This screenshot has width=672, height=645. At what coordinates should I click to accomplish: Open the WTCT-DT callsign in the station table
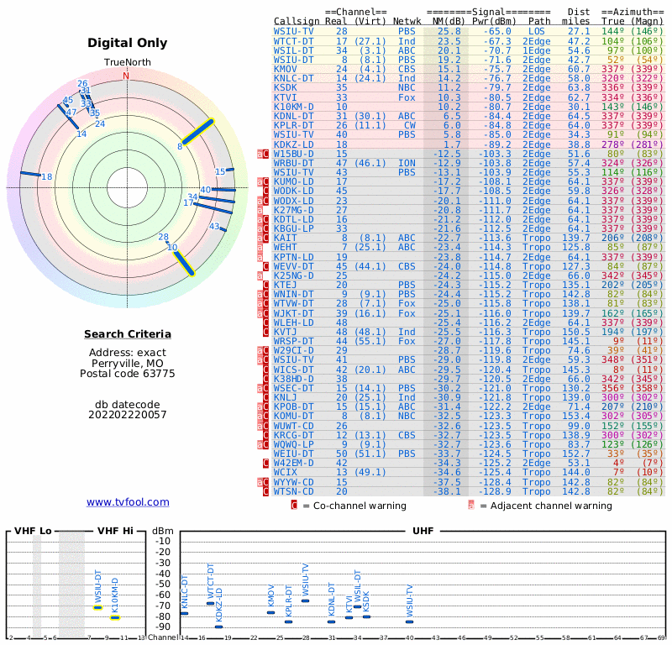(293, 41)
